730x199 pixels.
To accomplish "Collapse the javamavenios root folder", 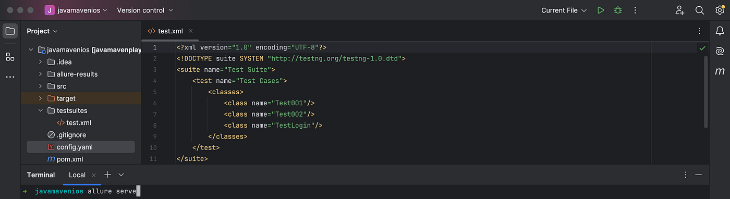I will click(x=31, y=50).
